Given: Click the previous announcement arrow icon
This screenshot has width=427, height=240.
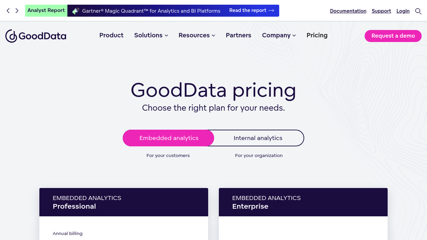Looking at the screenshot, I should (8, 11).
